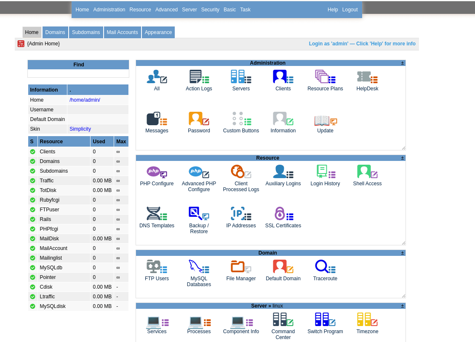Launch the File Manager
The image size is (475, 342).
[241, 267]
